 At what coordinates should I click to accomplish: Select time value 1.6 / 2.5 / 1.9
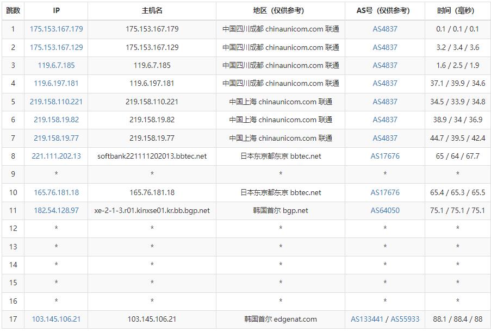457,65
